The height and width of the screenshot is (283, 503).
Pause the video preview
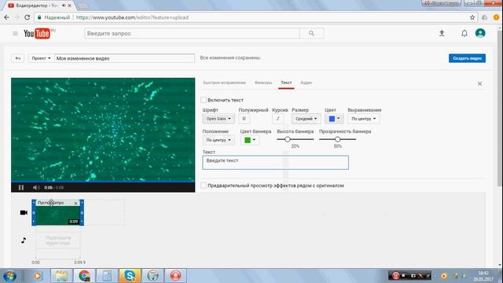(21, 187)
